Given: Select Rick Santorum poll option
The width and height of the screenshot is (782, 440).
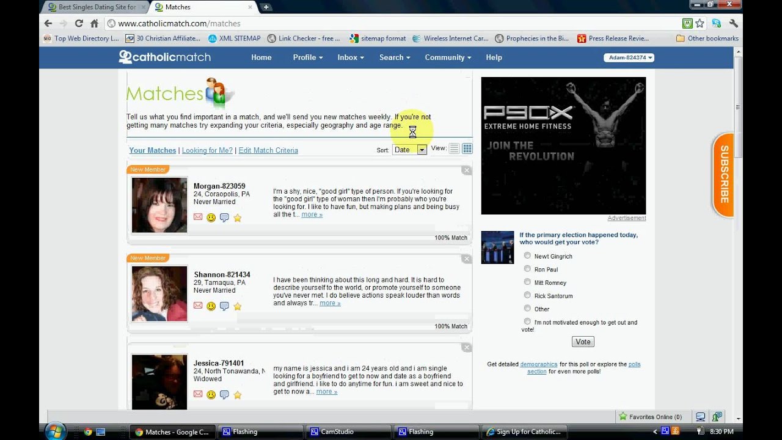Looking at the screenshot, I should coord(527,295).
